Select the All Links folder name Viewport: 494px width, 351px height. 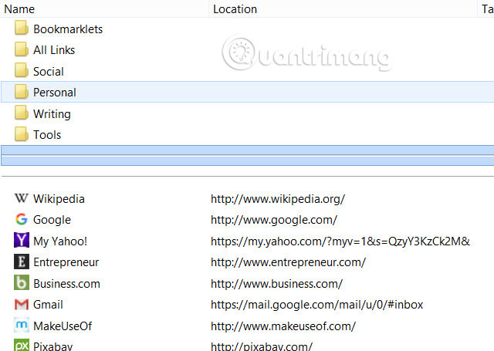(54, 50)
